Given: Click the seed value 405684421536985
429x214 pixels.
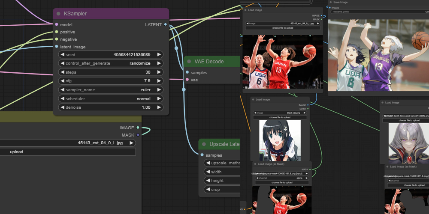Looking at the screenshot, I should point(132,55).
